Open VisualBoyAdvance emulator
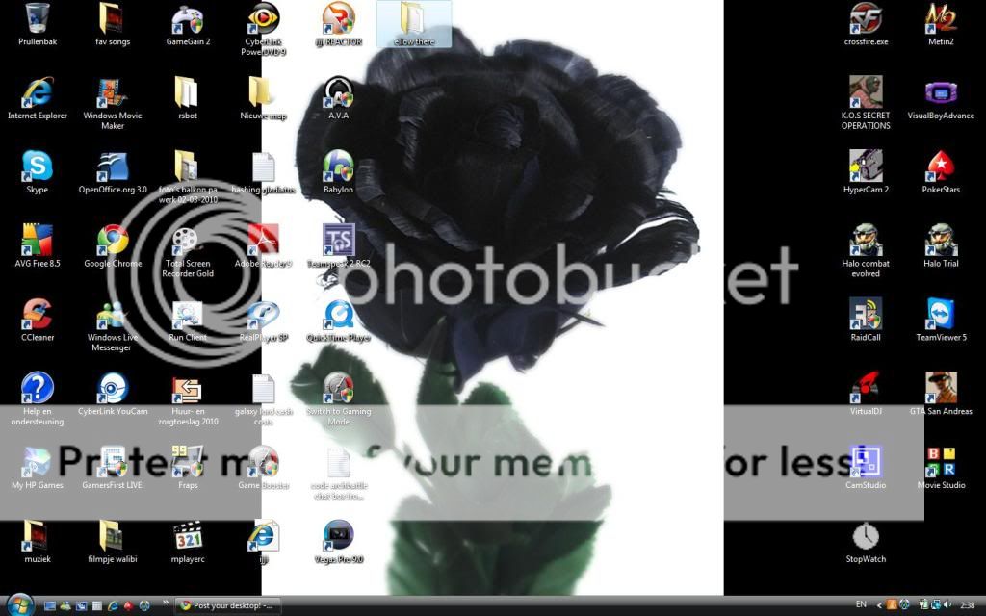The height and width of the screenshot is (616, 986). (940, 94)
